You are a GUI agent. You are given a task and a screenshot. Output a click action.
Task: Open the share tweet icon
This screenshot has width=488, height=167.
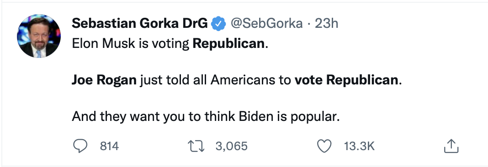tap(451, 146)
